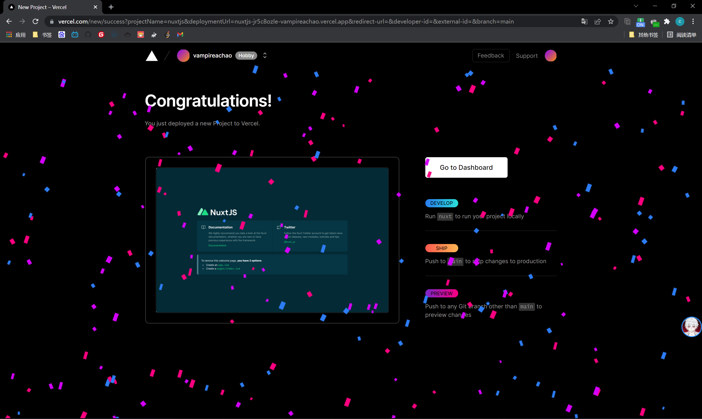702x419 pixels.
Task: Click the PREVIEW badge
Action: click(441, 293)
